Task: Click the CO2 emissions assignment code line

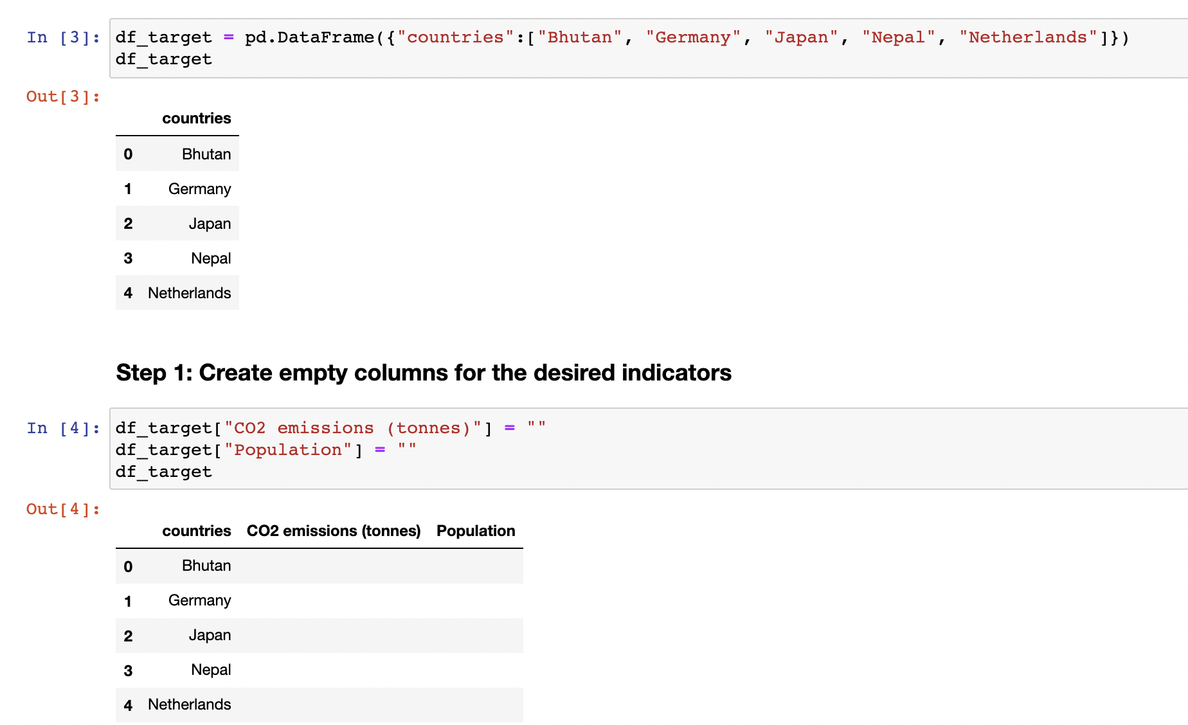Action: click(x=330, y=428)
